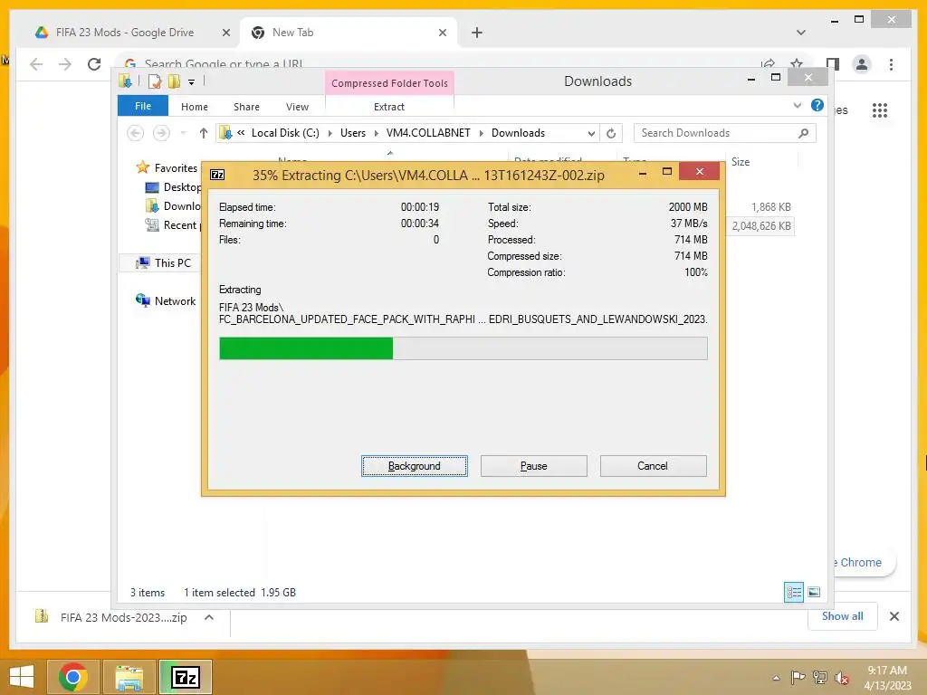927x695 pixels.
Task: Open the Share ribbon tab
Action: click(246, 107)
